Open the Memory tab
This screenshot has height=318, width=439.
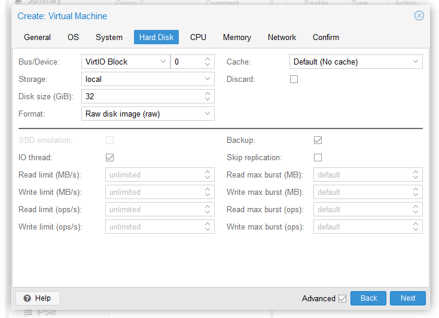[237, 37]
